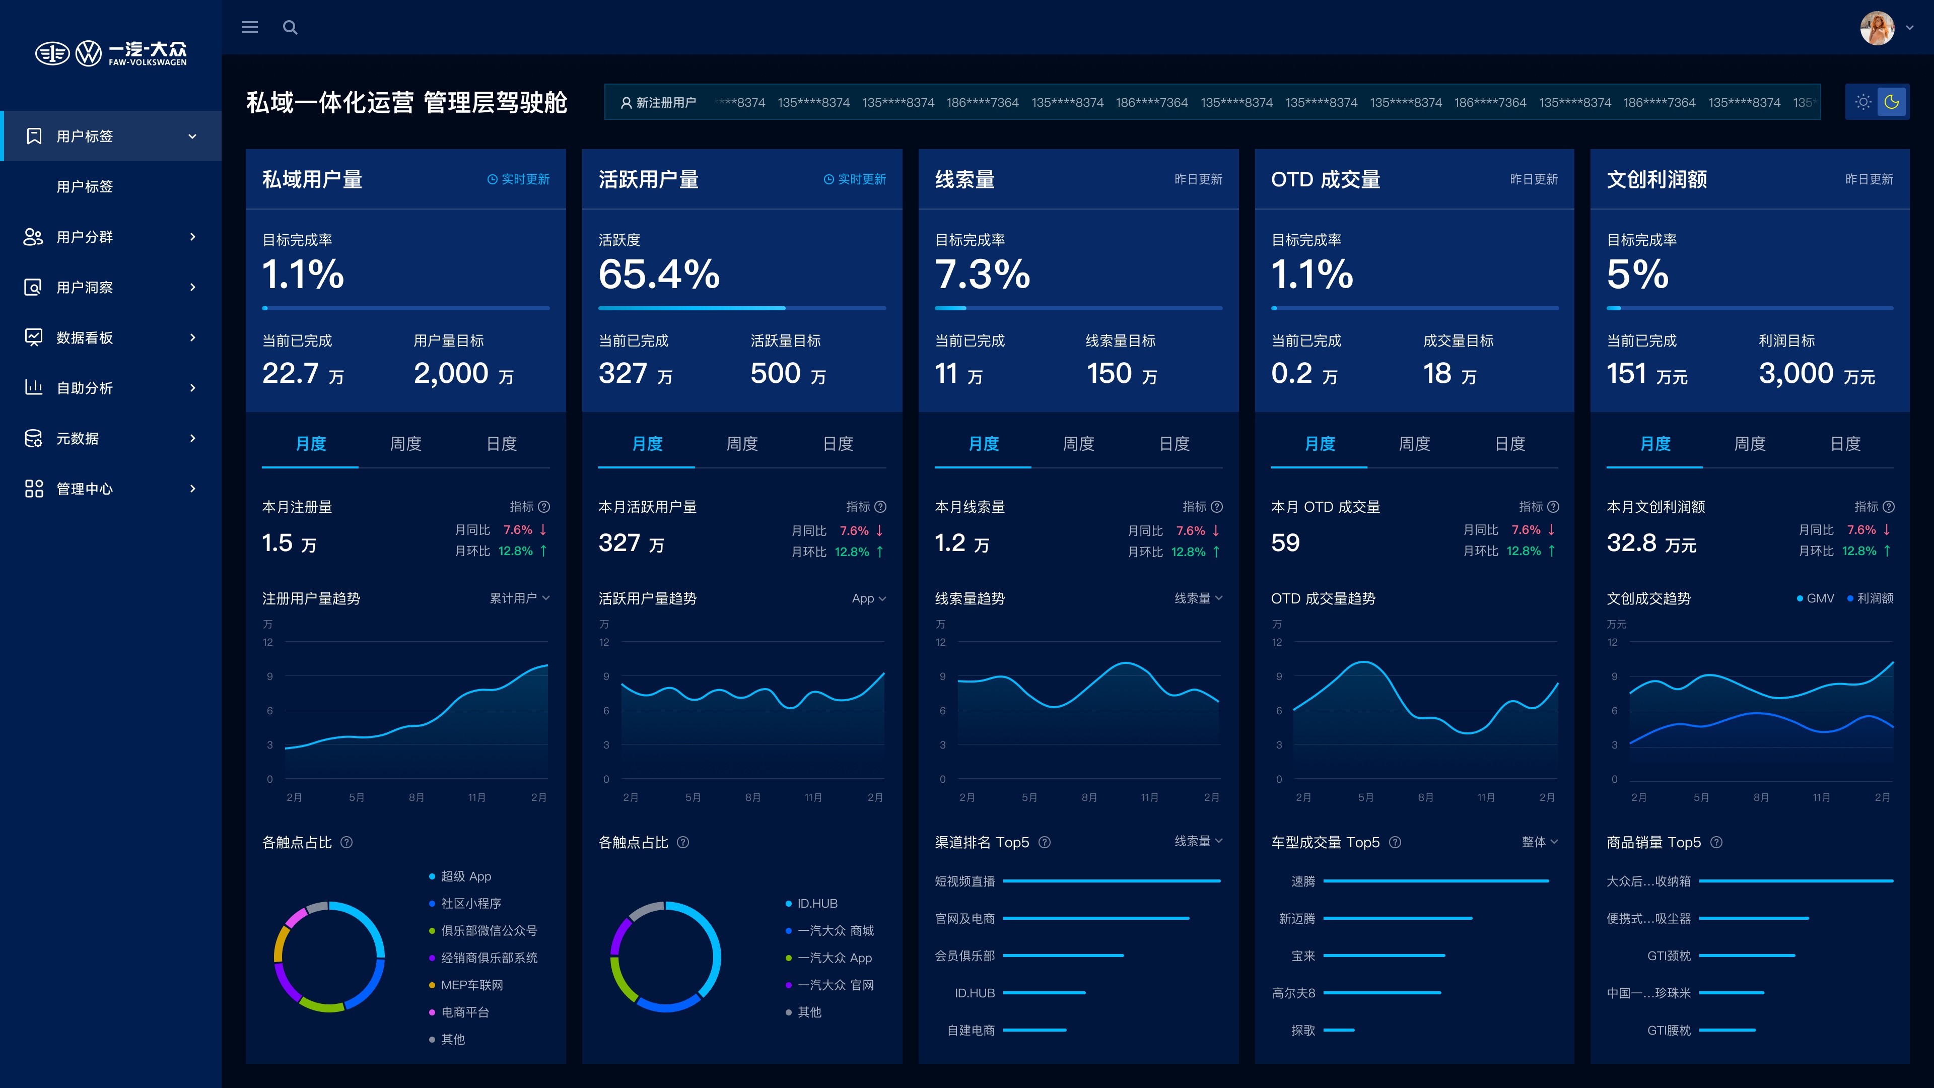Open the 累计用户 dropdown
The height and width of the screenshot is (1088, 1934).
point(520,598)
